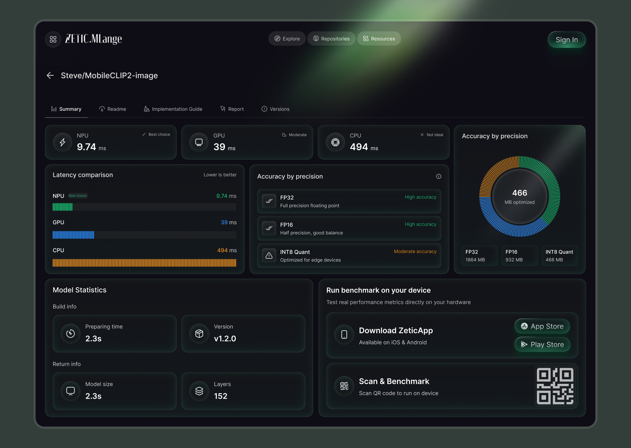Click the Preparing time timer icon
Viewport: 631px width, 448px height.
coord(70,333)
